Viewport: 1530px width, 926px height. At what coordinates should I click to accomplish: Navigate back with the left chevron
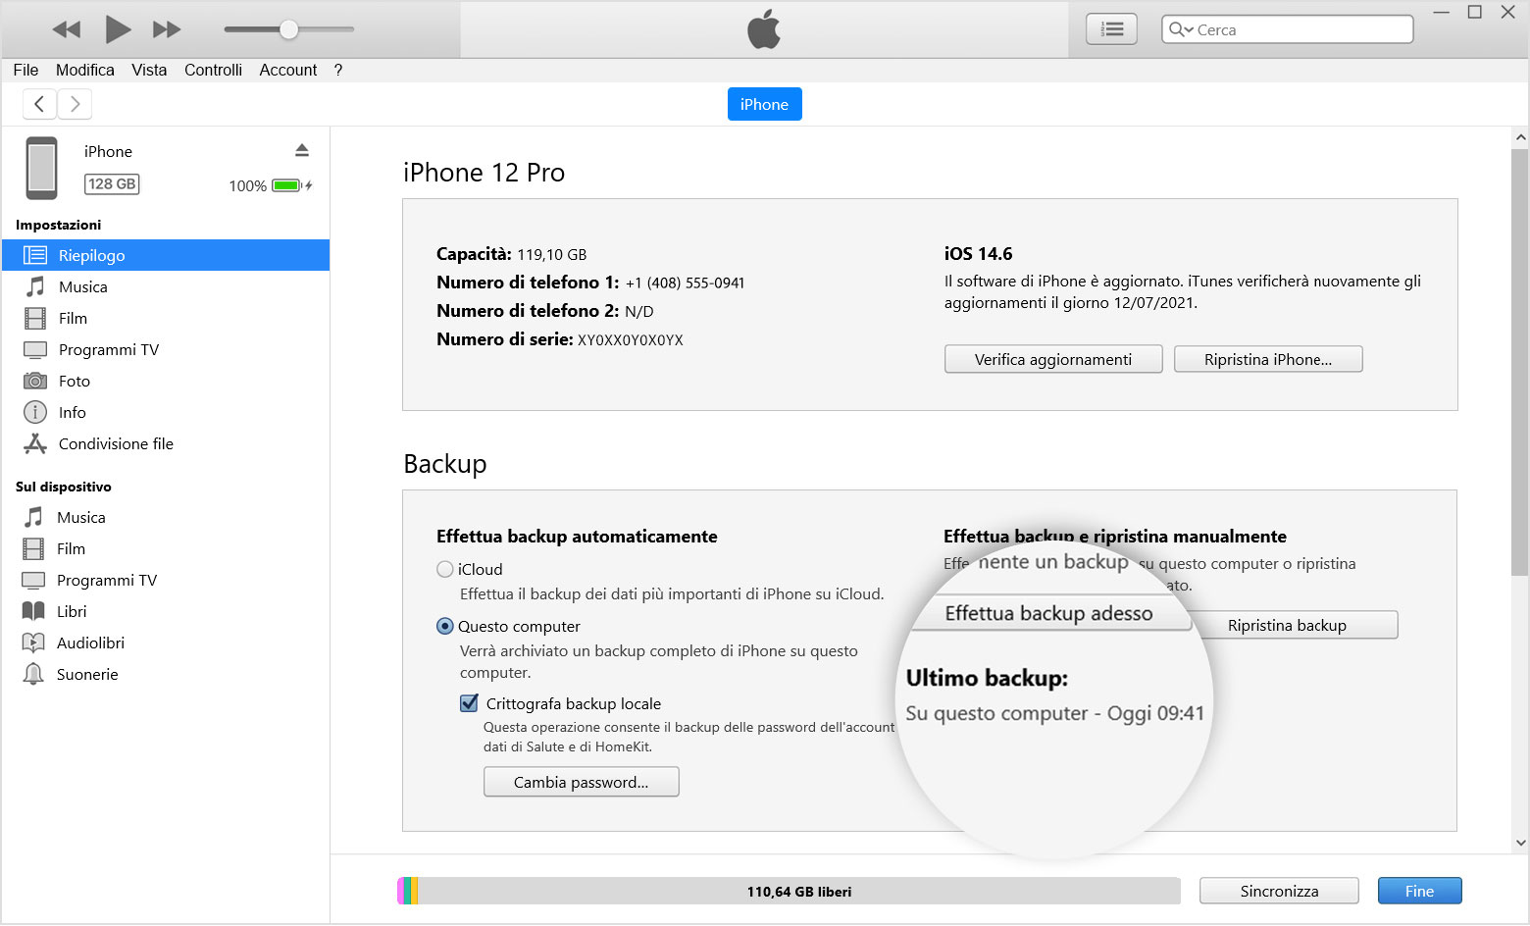tap(39, 103)
